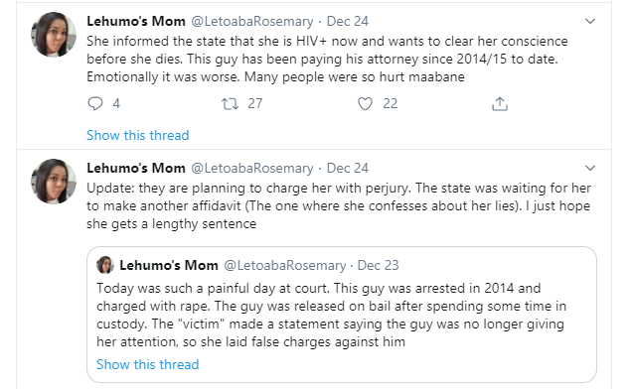Open the quoted tweet about painful court day
The height and width of the screenshot is (389, 633).
(342, 315)
